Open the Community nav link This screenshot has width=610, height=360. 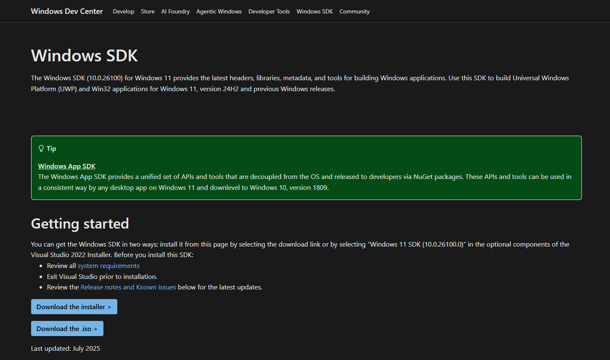354,11
